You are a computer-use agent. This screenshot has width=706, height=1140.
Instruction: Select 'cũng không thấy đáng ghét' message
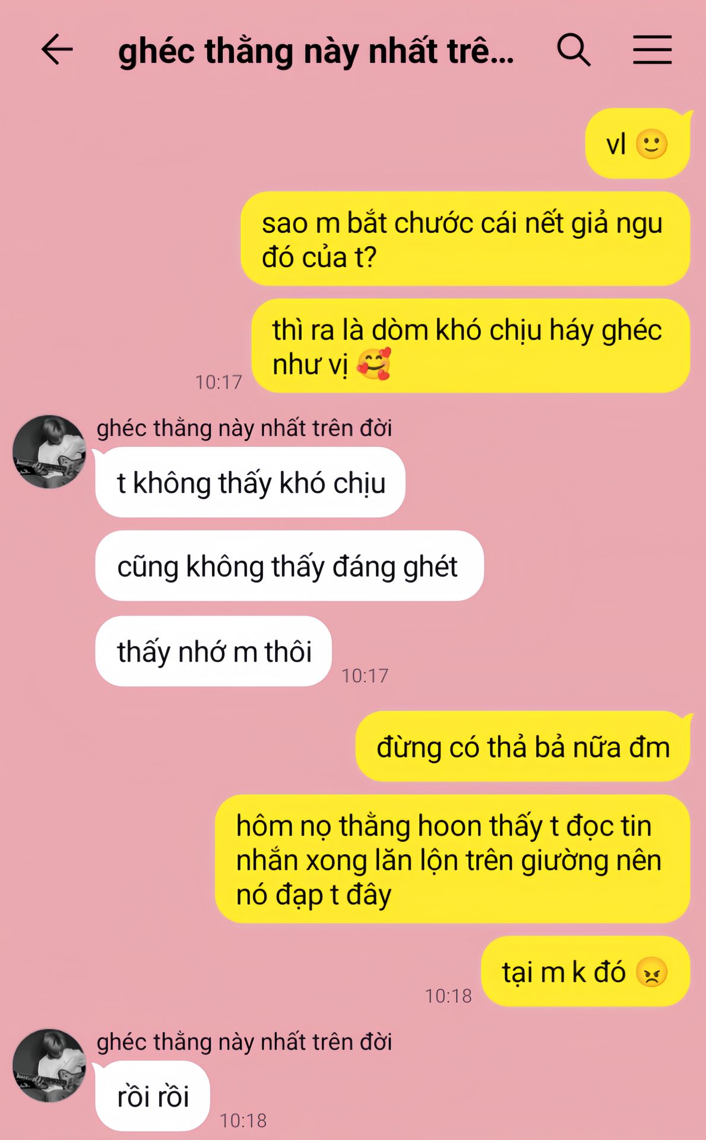tap(289, 566)
